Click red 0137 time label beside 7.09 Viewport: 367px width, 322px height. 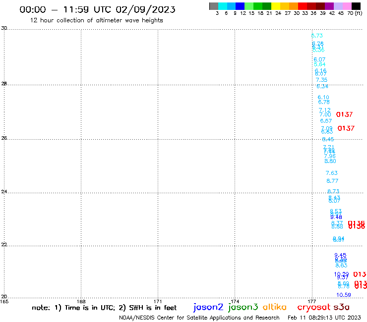pos(346,128)
